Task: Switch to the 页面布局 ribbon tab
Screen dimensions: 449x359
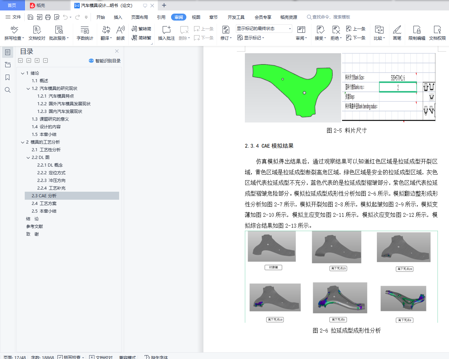Action: pos(140,17)
